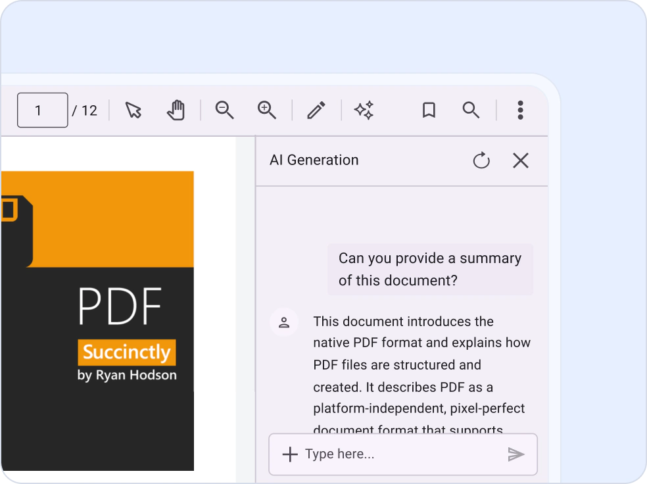647x484 pixels.
Task: Close the AI Generation panel
Action: 521,160
